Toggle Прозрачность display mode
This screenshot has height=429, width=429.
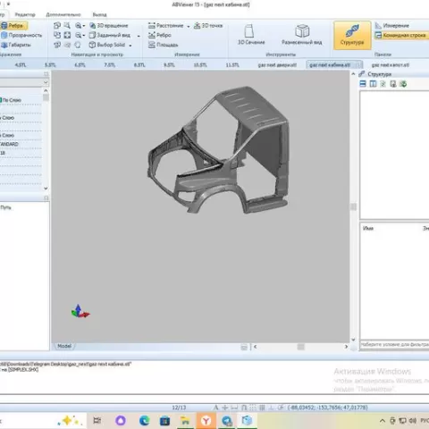21,35
